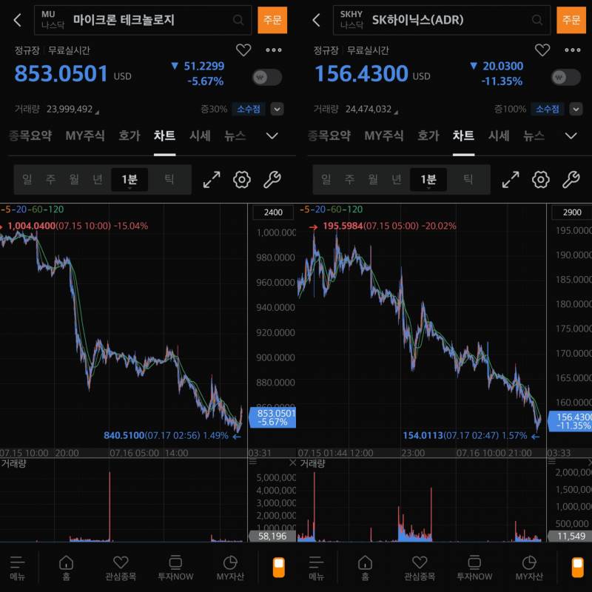
Task: Open more options (three dots) on SKHY panel
Action: point(573,50)
